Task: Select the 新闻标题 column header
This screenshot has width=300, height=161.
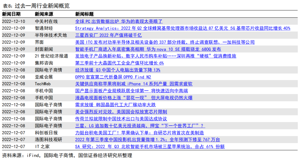Action: tap(84, 14)
